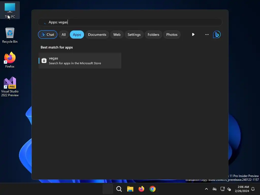Open clock showing 2:06 AM
This screenshot has width=260, height=195.
pyautogui.click(x=242, y=189)
